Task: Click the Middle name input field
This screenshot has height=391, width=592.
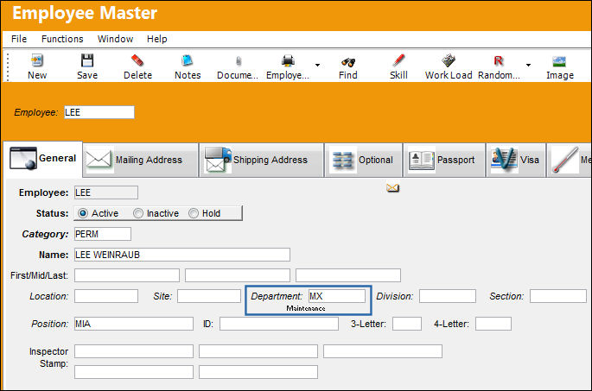Action: (x=238, y=275)
